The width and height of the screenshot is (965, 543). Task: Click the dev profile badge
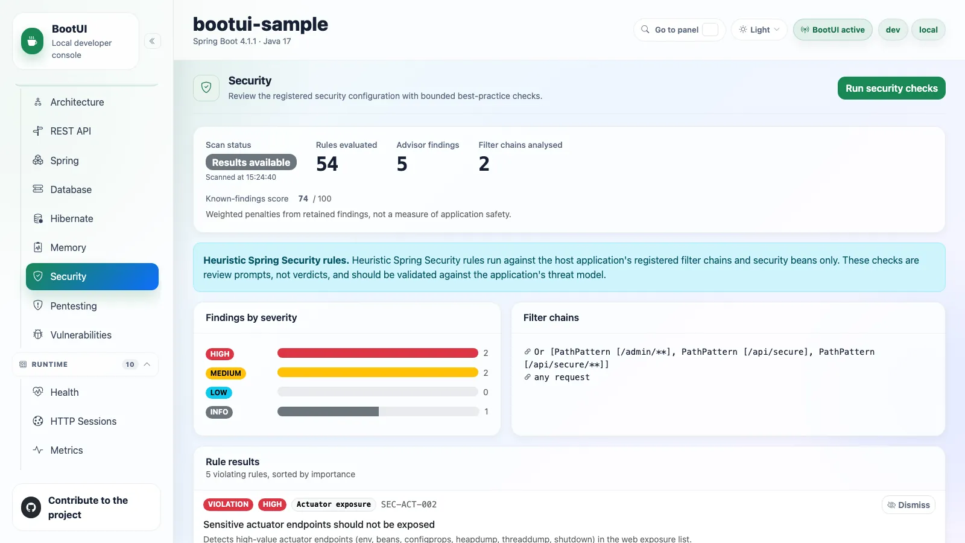[x=893, y=30]
